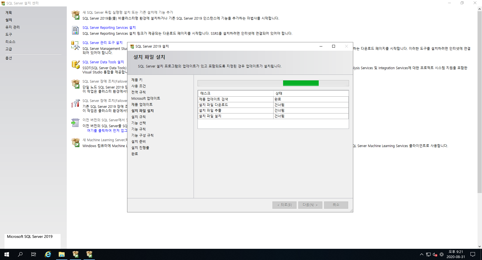482x260 pixels.
Task: Click the new failover cluster installation icon
Action: [75, 84]
